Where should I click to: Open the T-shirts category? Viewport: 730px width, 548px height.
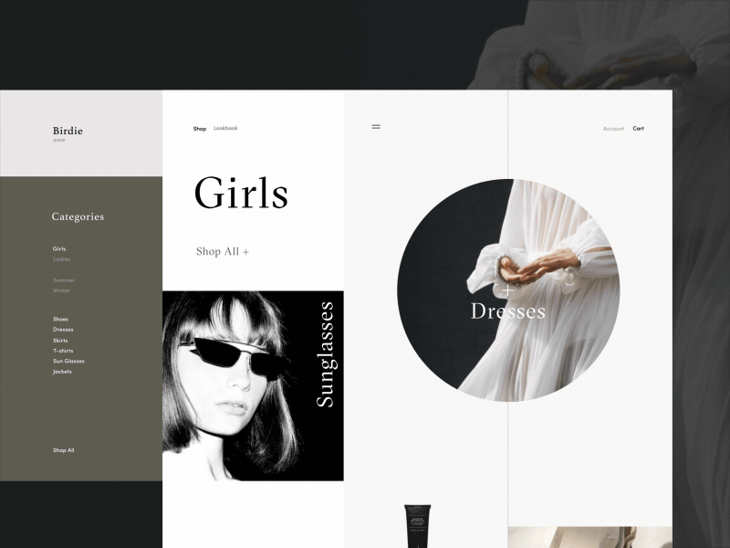[63, 351]
